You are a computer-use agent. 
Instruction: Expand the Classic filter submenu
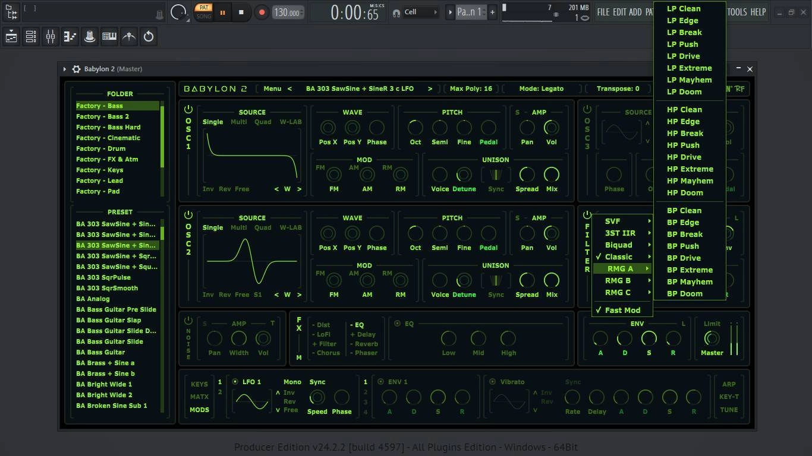(x=622, y=256)
